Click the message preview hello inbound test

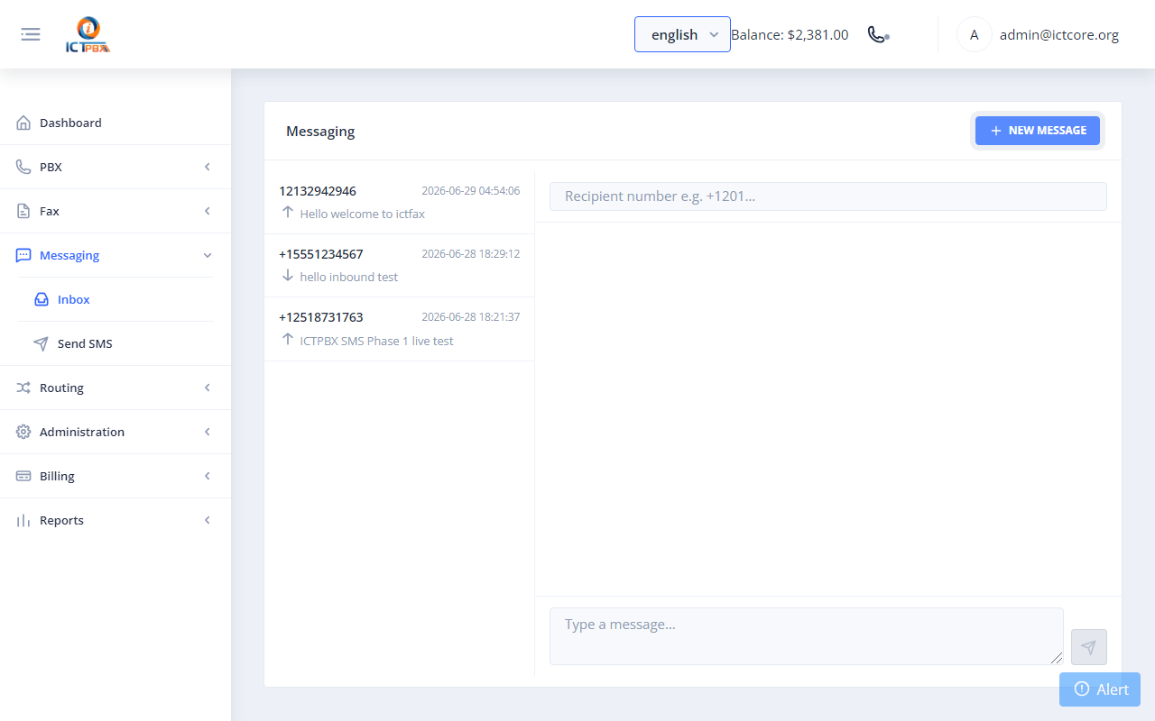(x=349, y=277)
